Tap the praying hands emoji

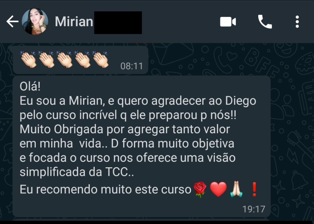pyautogui.click(x=236, y=189)
